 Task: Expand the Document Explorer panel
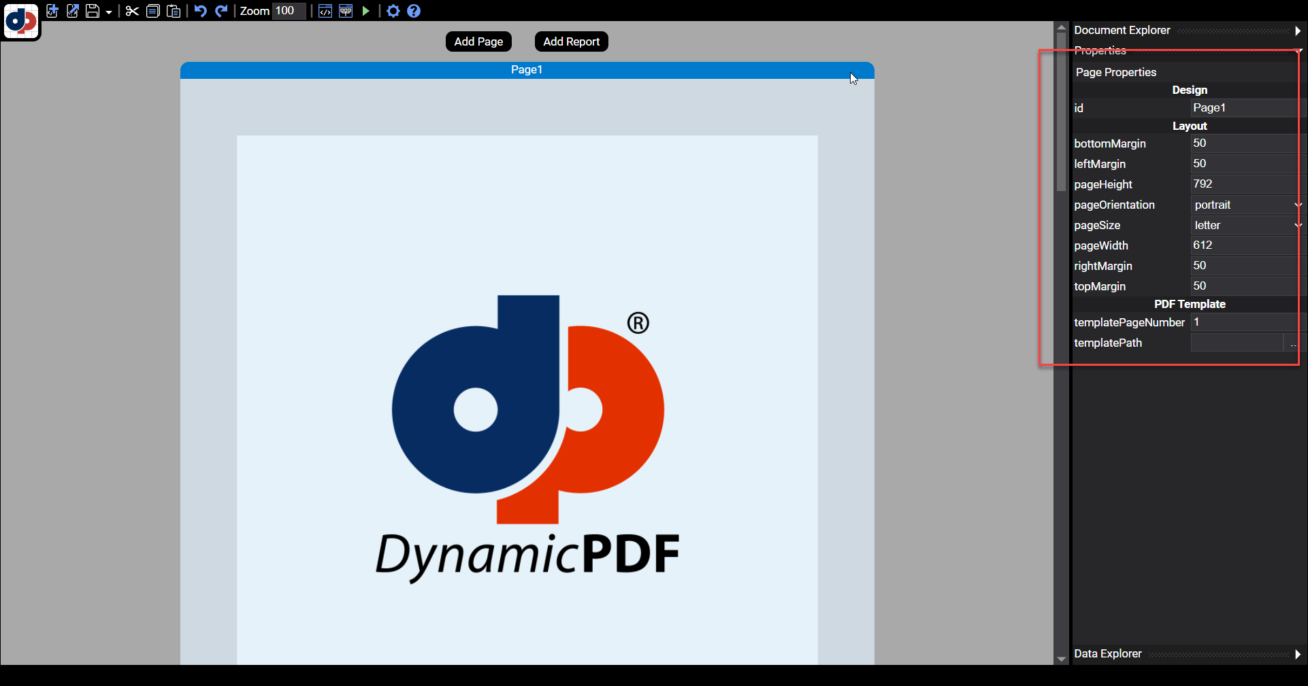coord(1297,31)
